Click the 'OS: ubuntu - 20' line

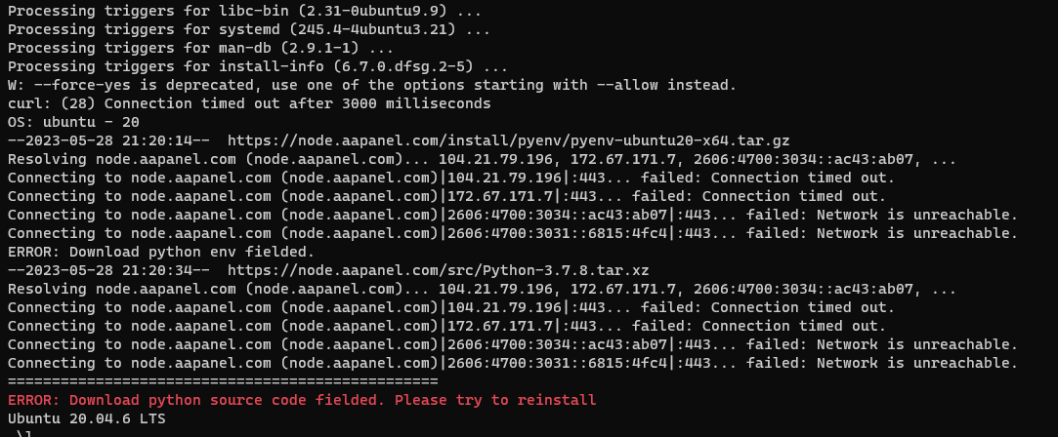click(73, 122)
